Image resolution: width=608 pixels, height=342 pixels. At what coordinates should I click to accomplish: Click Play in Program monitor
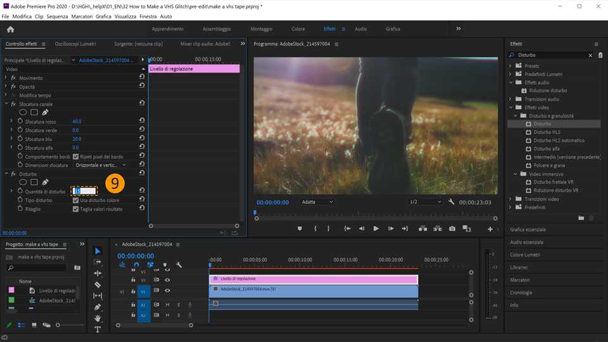coord(376,229)
